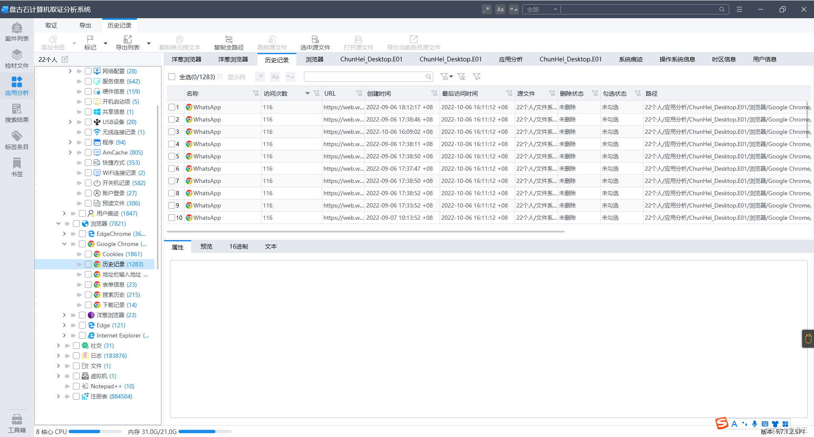
Task: Click the title bar global search input
Action: (639, 9)
